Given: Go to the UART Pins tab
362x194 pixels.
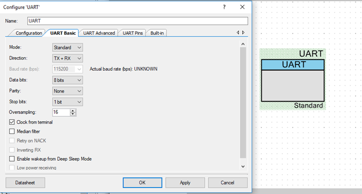Looking at the screenshot, I should point(133,33).
